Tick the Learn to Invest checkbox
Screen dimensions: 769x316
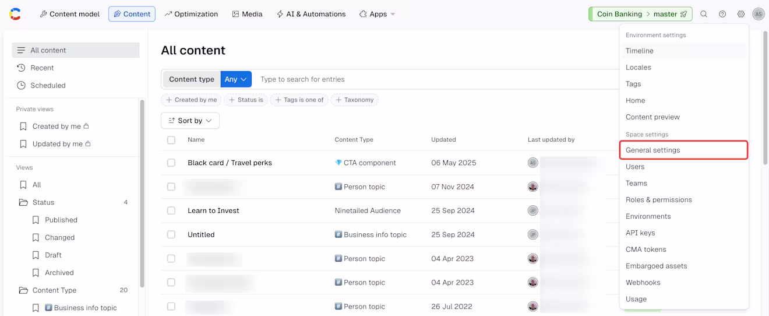[x=171, y=210]
